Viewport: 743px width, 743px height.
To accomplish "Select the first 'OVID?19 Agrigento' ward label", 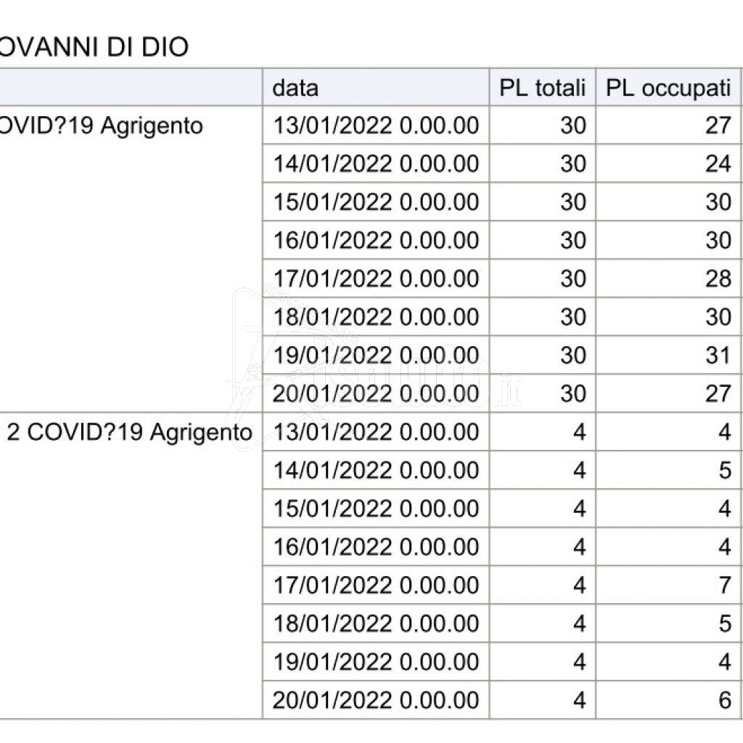I will (x=102, y=126).
